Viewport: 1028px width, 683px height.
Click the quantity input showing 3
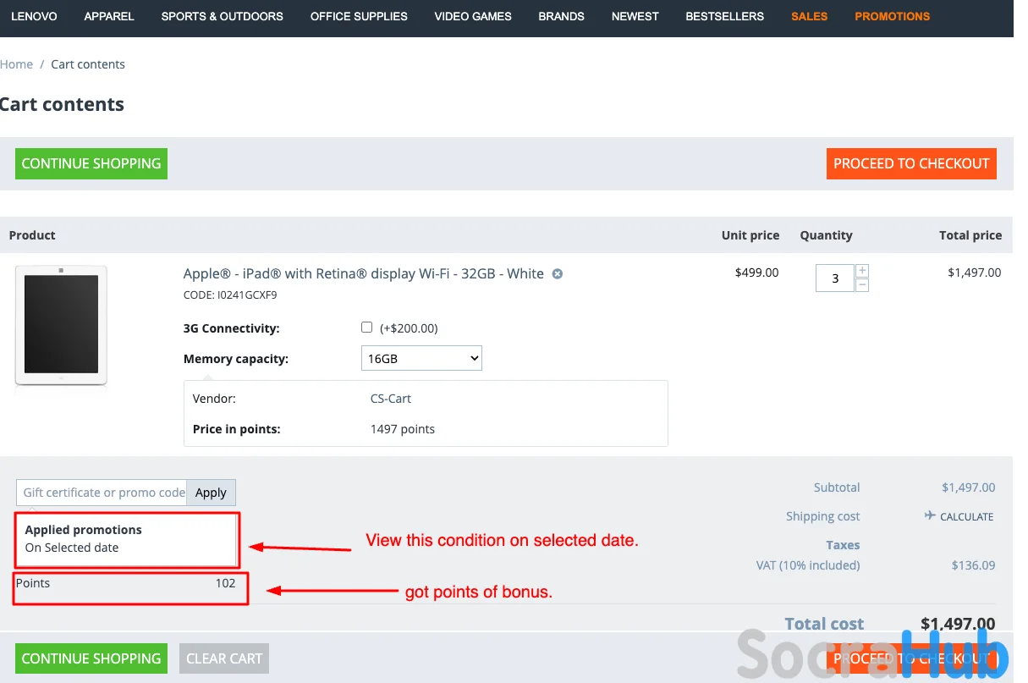click(835, 278)
